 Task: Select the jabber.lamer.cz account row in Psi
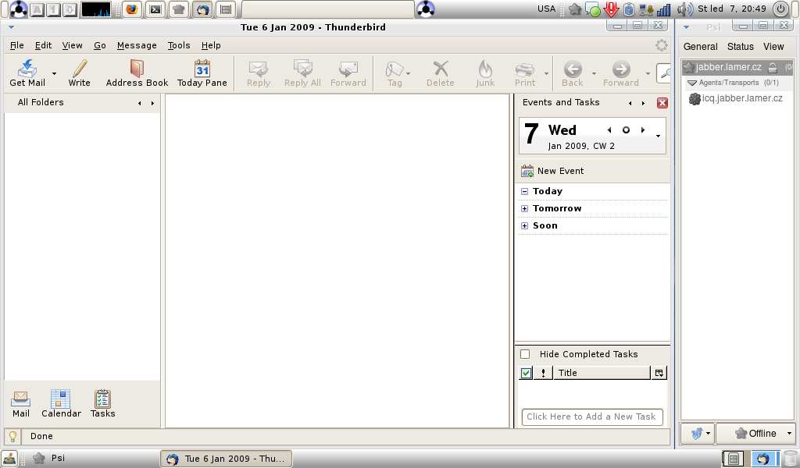tap(737, 67)
